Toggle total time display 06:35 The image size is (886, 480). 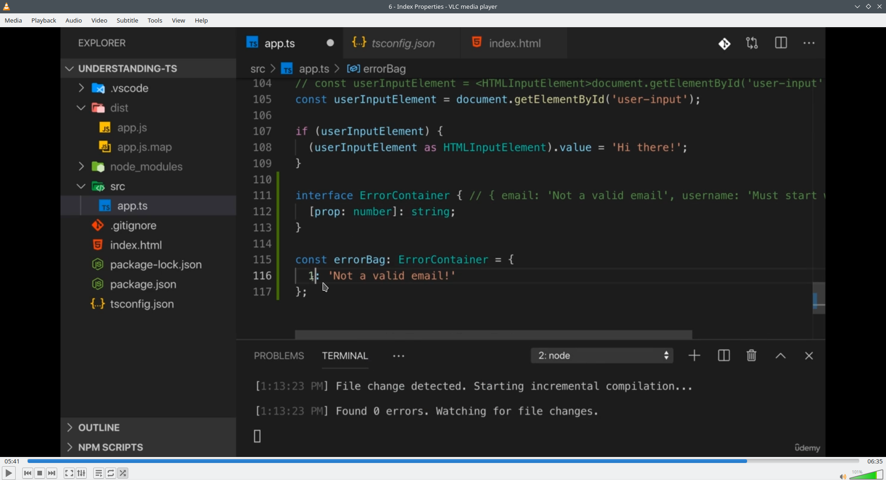point(874,461)
